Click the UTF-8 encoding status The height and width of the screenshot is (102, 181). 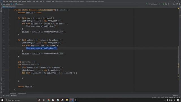pos(166,97)
